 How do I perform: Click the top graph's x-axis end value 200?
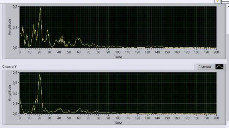point(216,52)
